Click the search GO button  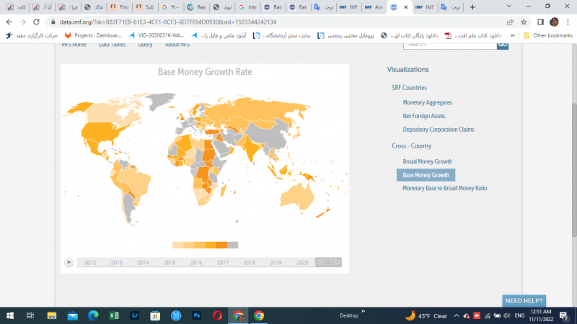pyautogui.click(x=502, y=45)
